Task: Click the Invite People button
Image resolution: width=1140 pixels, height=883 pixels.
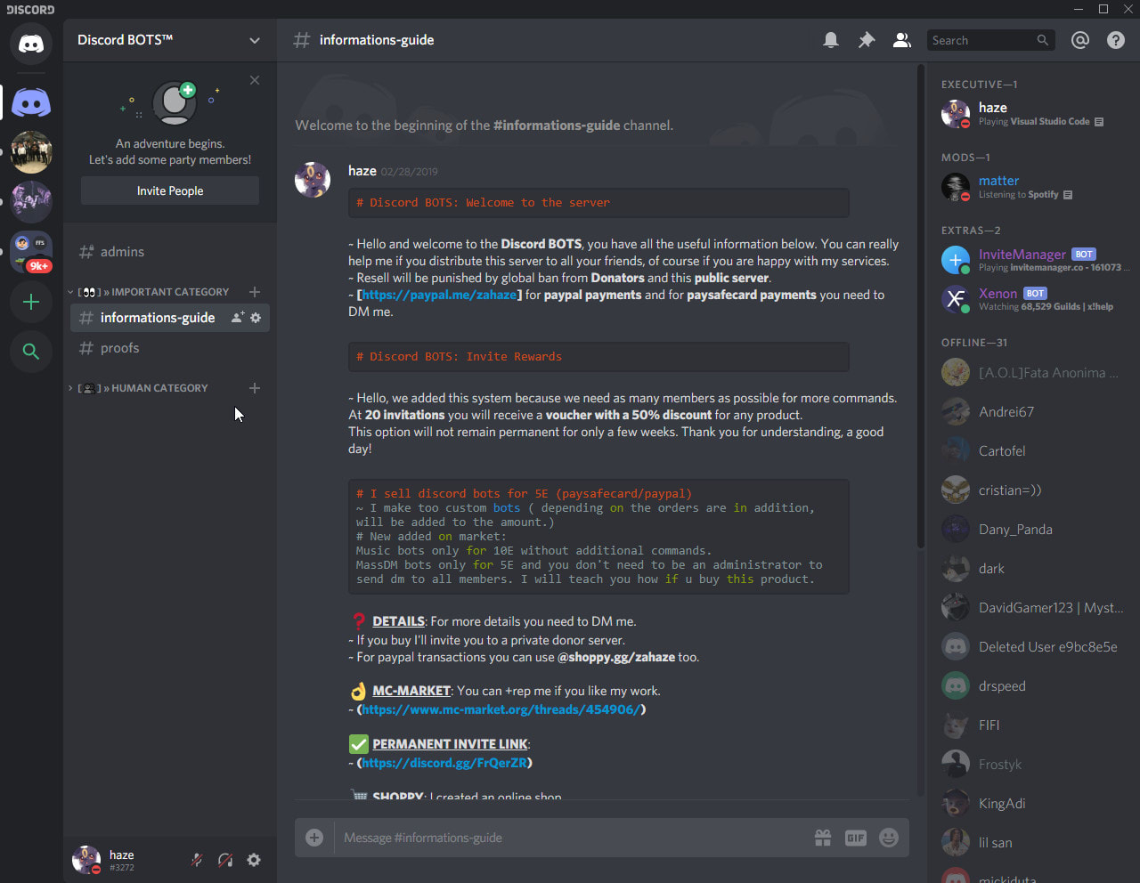Action: (170, 190)
